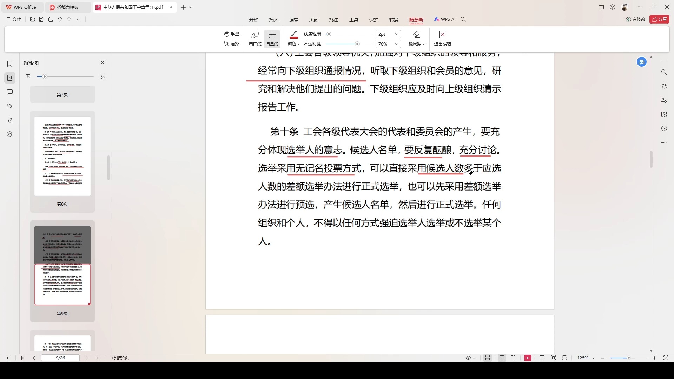This screenshot has height=379, width=674.
Task: Open the layers panel in left sidebar
Action: (10, 134)
